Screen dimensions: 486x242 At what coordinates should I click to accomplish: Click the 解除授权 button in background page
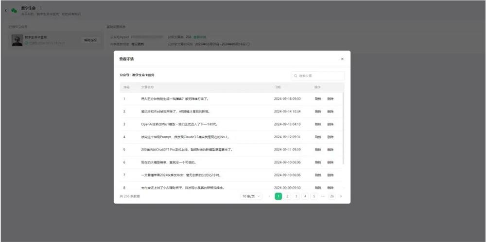pos(90,40)
